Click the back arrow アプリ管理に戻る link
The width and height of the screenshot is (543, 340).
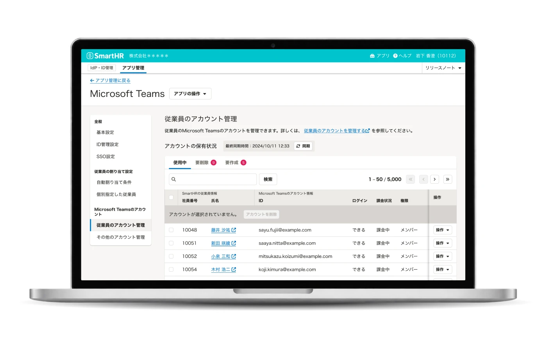[110, 81]
